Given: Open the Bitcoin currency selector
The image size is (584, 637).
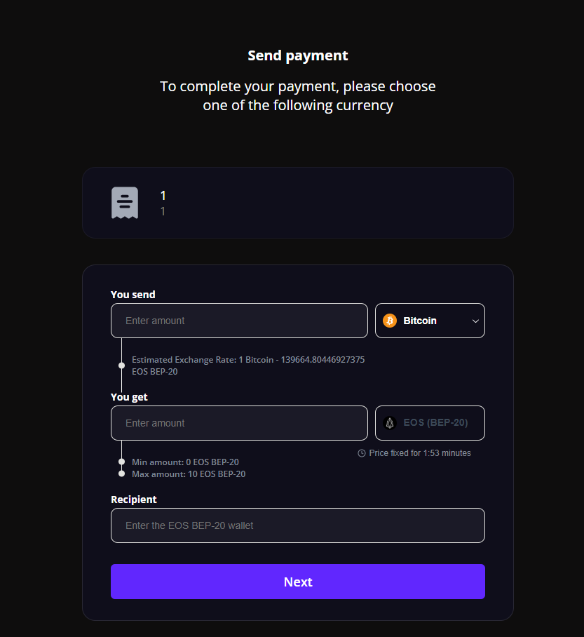Looking at the screenshot, I should click(x=429, y=321).
